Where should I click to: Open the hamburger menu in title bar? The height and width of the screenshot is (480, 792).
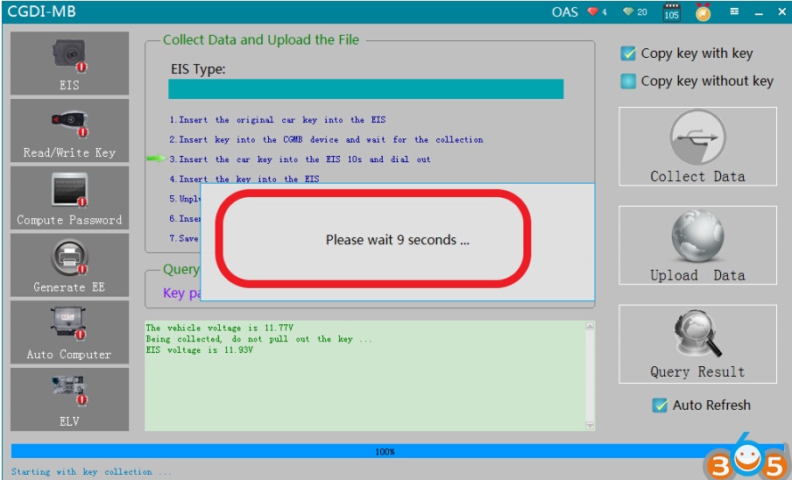734,11
